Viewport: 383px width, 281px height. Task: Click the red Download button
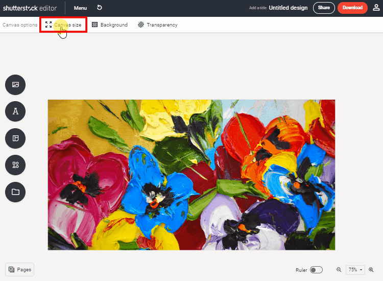352,8
